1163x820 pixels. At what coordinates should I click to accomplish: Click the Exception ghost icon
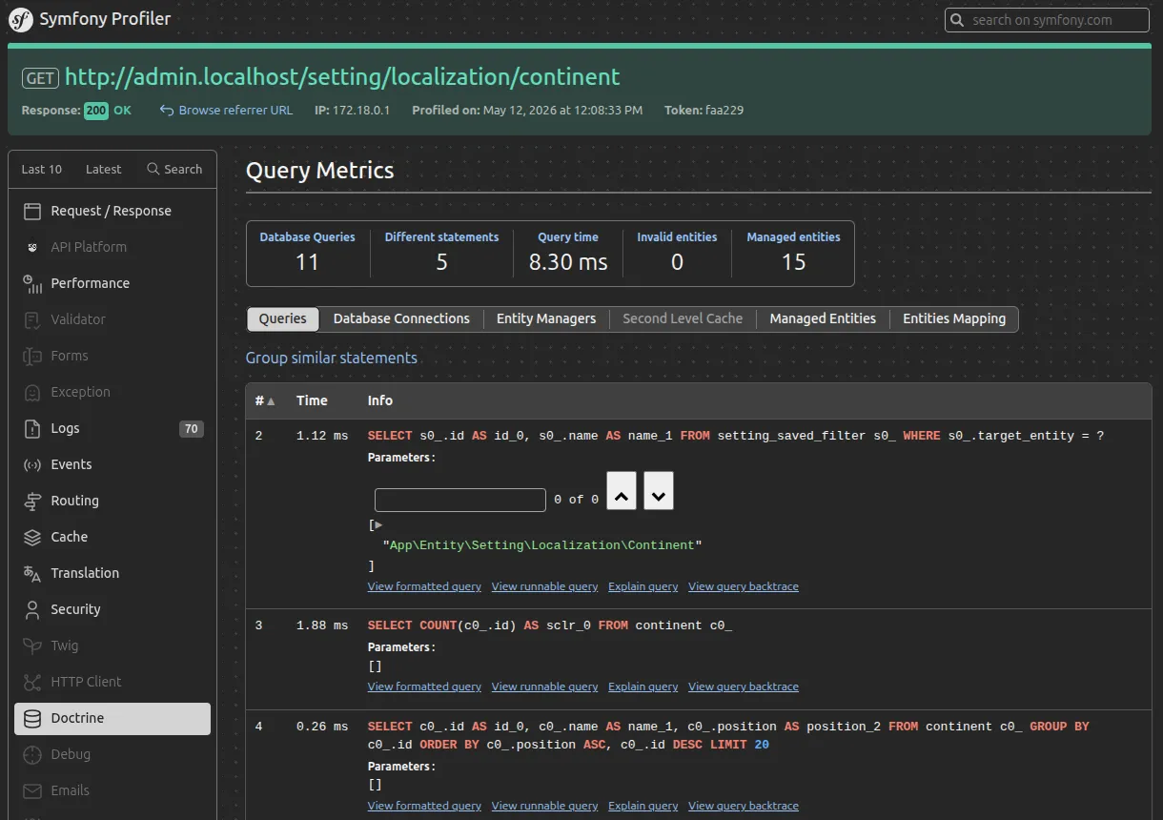pyautogui.click(x=32, y=392)
